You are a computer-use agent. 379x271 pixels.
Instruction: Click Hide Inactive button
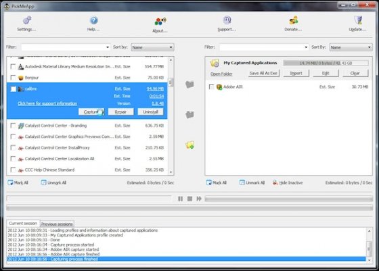click(x=288, y=182)
